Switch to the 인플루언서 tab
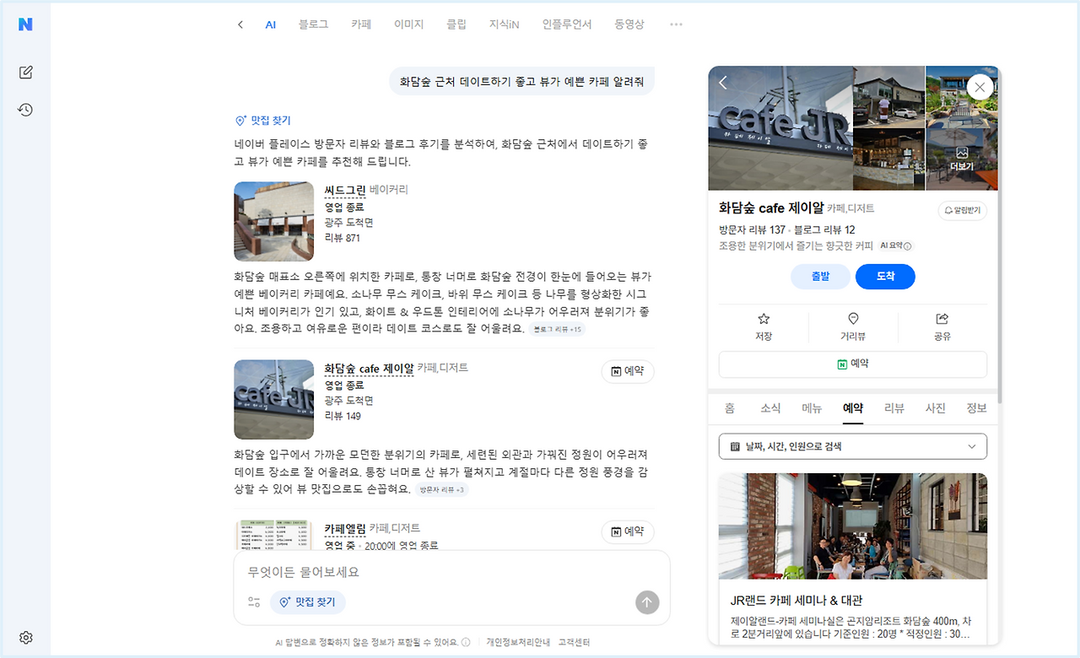1080x658 pixels. pyautogui.click(x=567, y=24)
